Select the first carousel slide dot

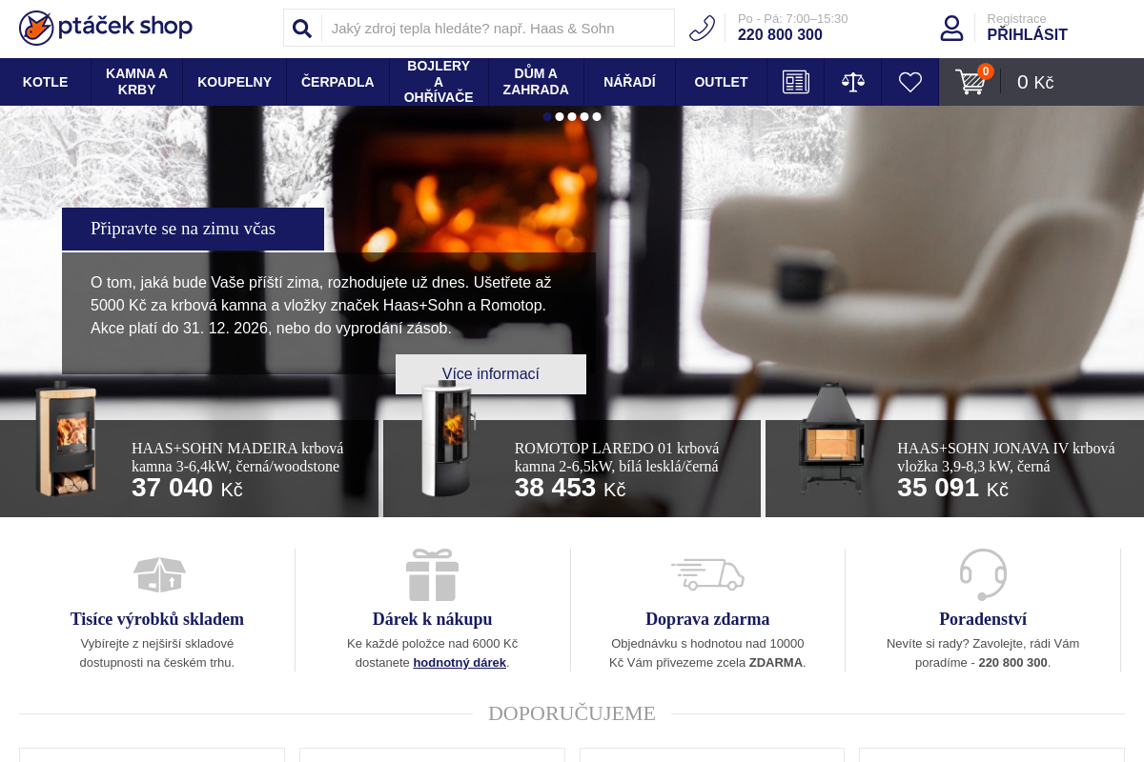point(547,116)
